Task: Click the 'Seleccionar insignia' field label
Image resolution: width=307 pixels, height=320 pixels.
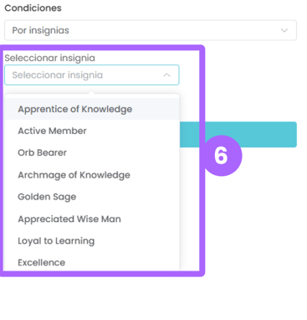Action: tap(49, 58)
